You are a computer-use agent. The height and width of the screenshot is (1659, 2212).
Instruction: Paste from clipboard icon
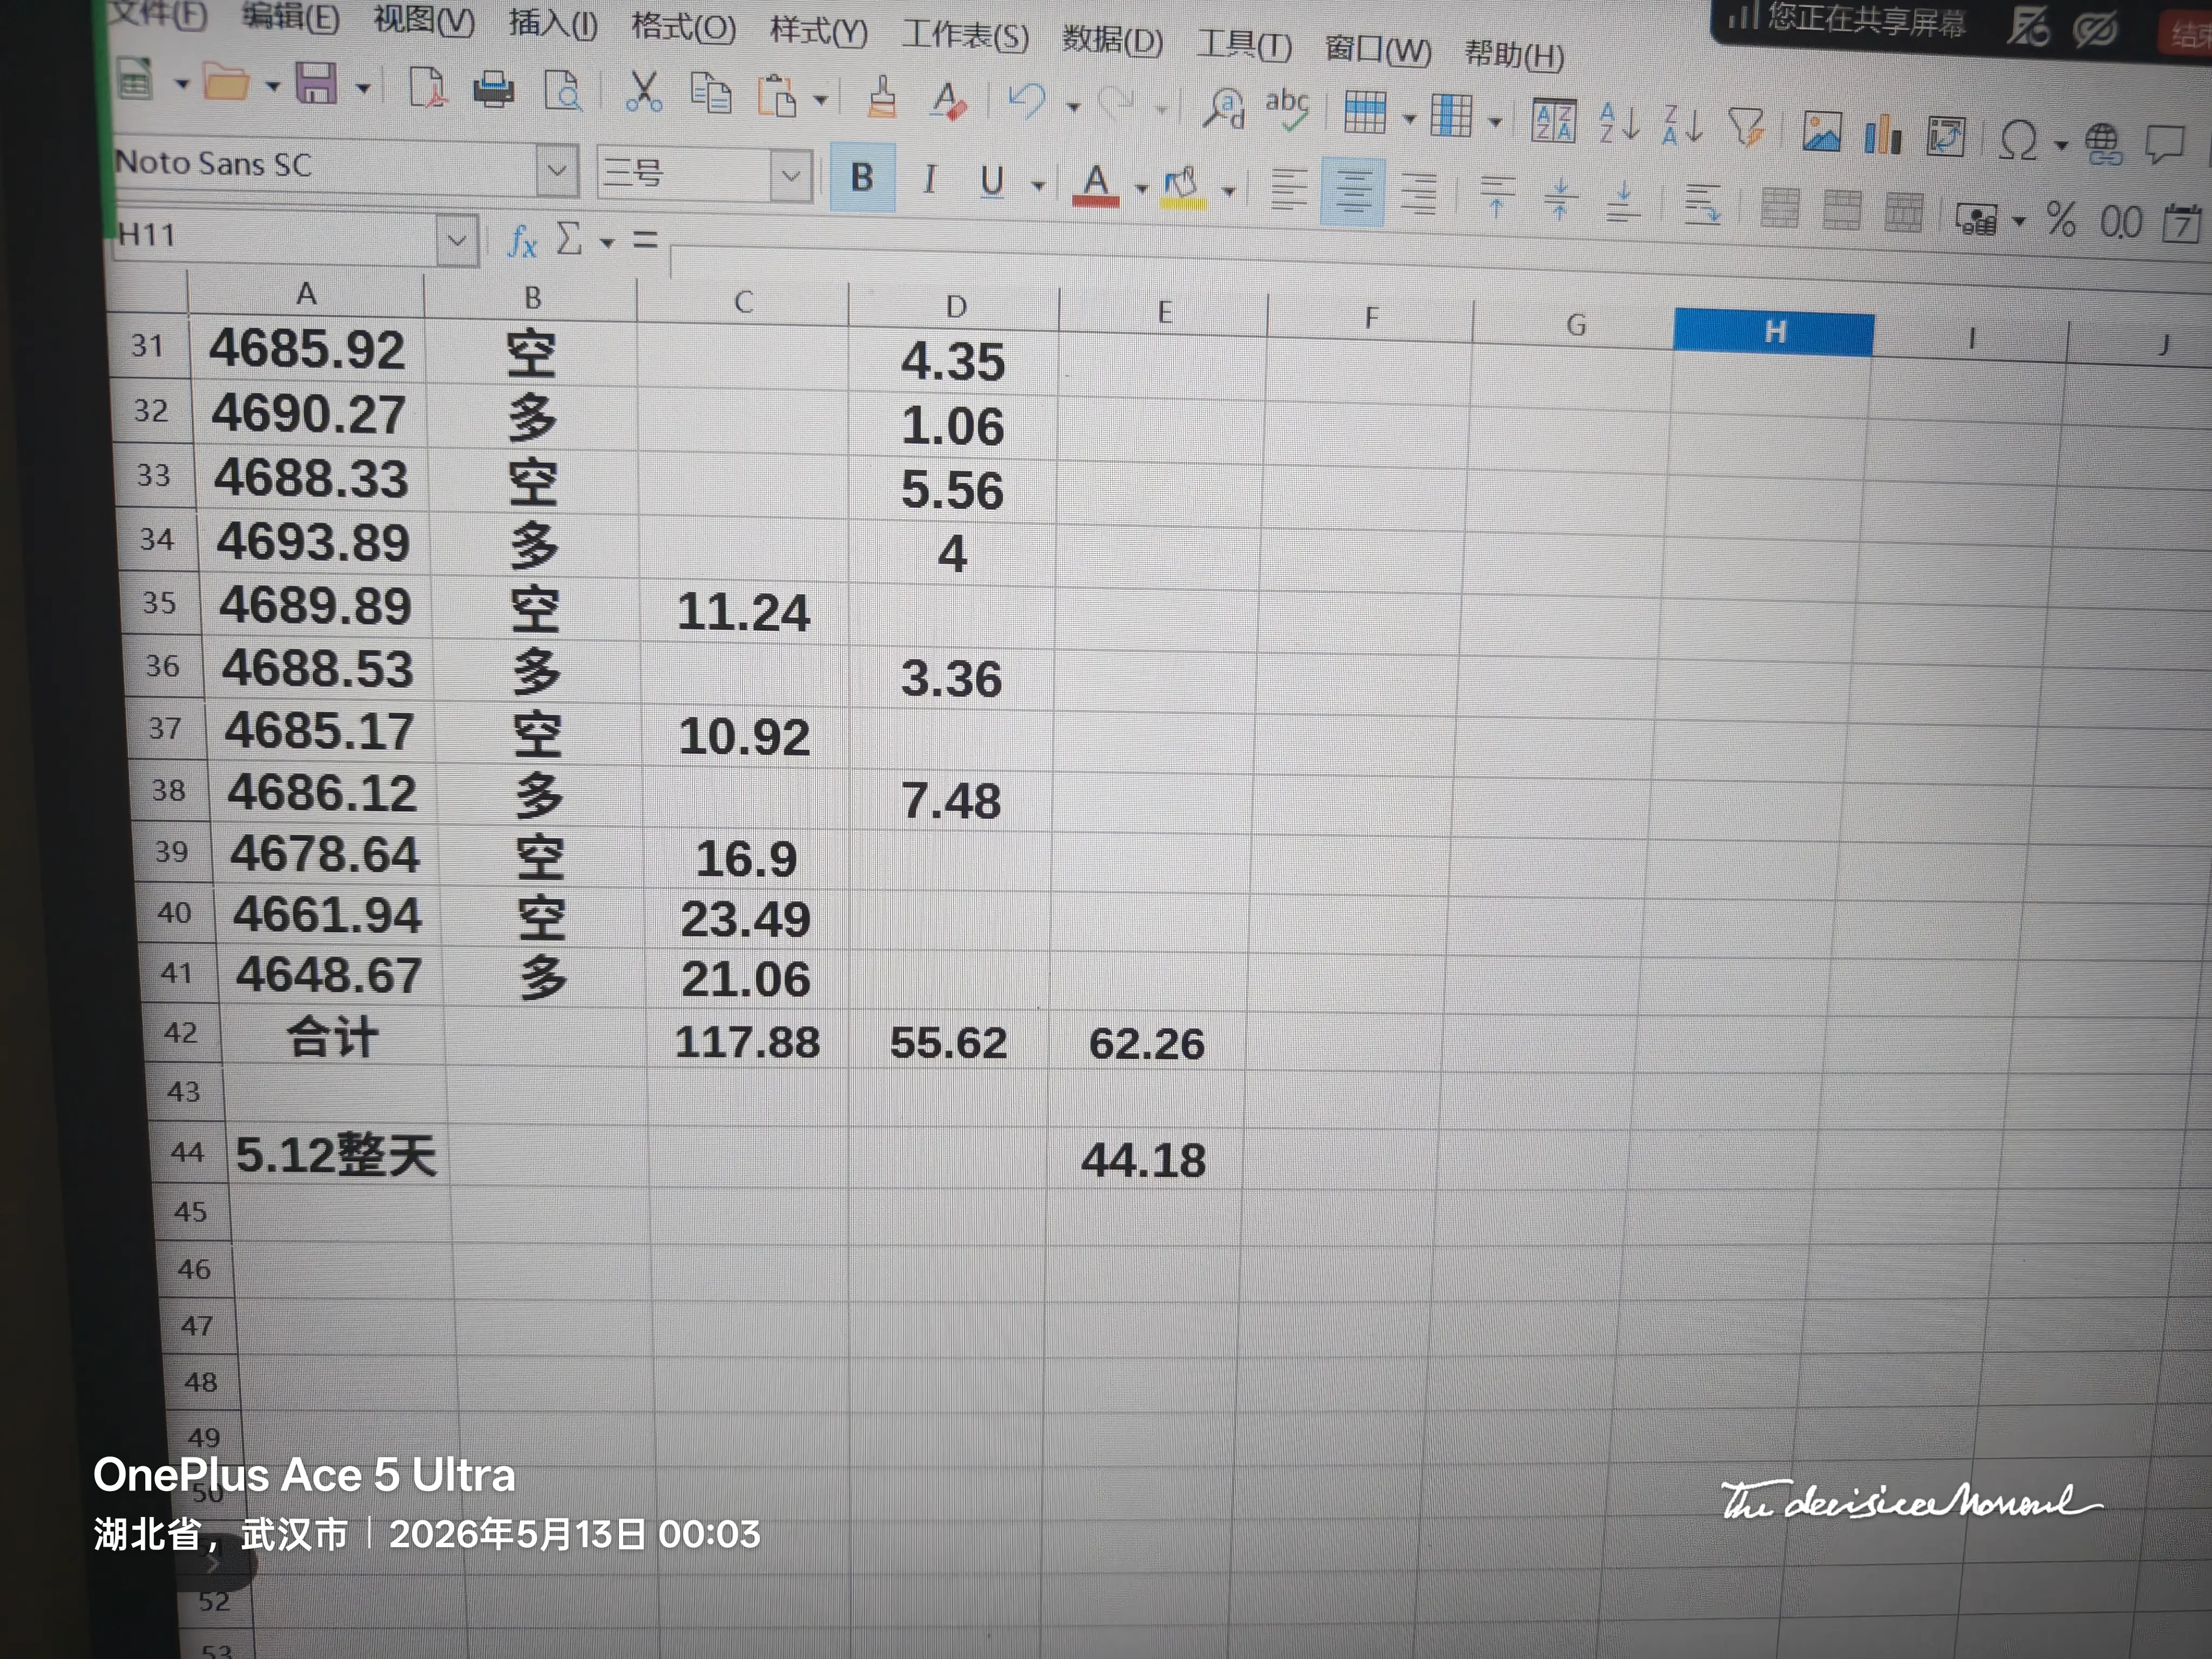click(777, 97)
